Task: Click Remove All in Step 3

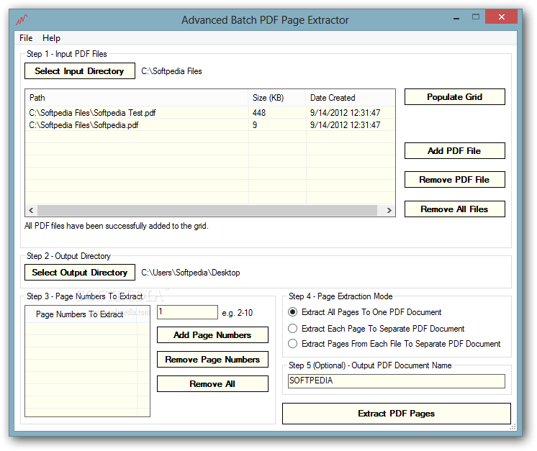Action: click(212, 384)
